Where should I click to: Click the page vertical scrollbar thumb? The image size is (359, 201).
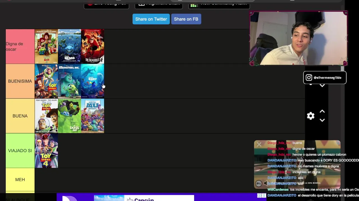[x=342, y=69]
